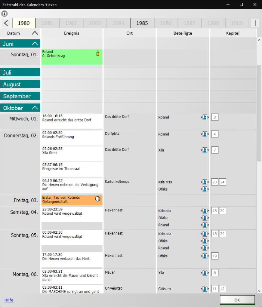Click the person icon beside Kala Mas
This screenshot has width=262, height=307.
click(205, 182)
